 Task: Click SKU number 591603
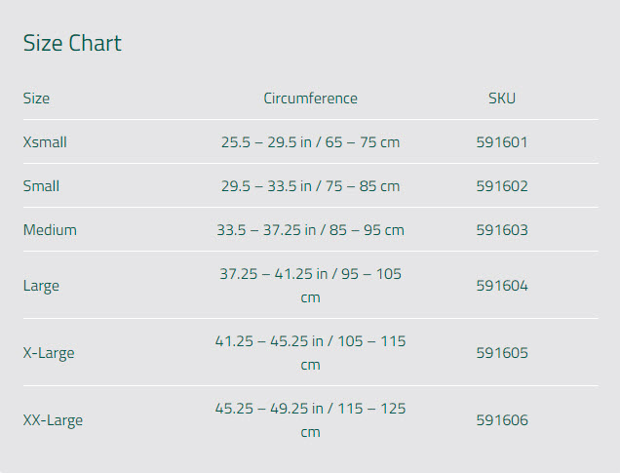[x=502, y=230]
